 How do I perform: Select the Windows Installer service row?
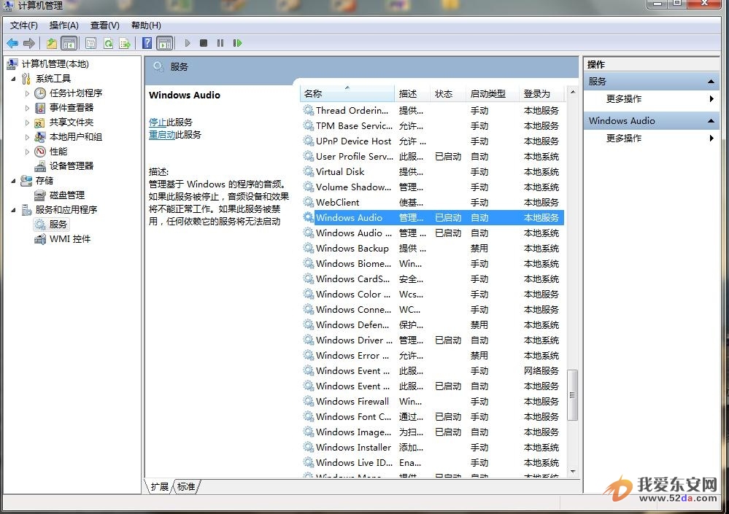(x=433, y=448)
